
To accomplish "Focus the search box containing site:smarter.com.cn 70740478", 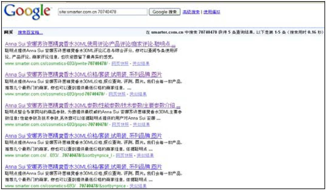I will point(103,12).
